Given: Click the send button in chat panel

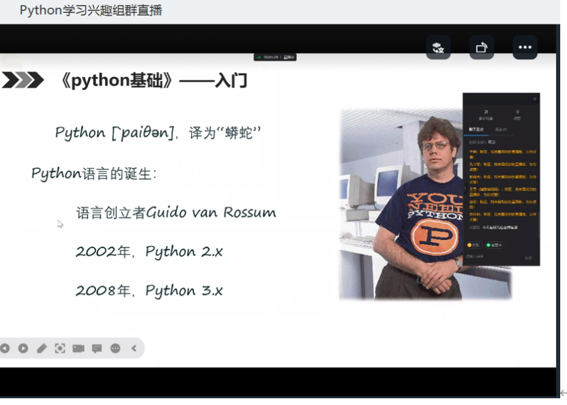Looking at the screenshot, I should tap(528, 257).
